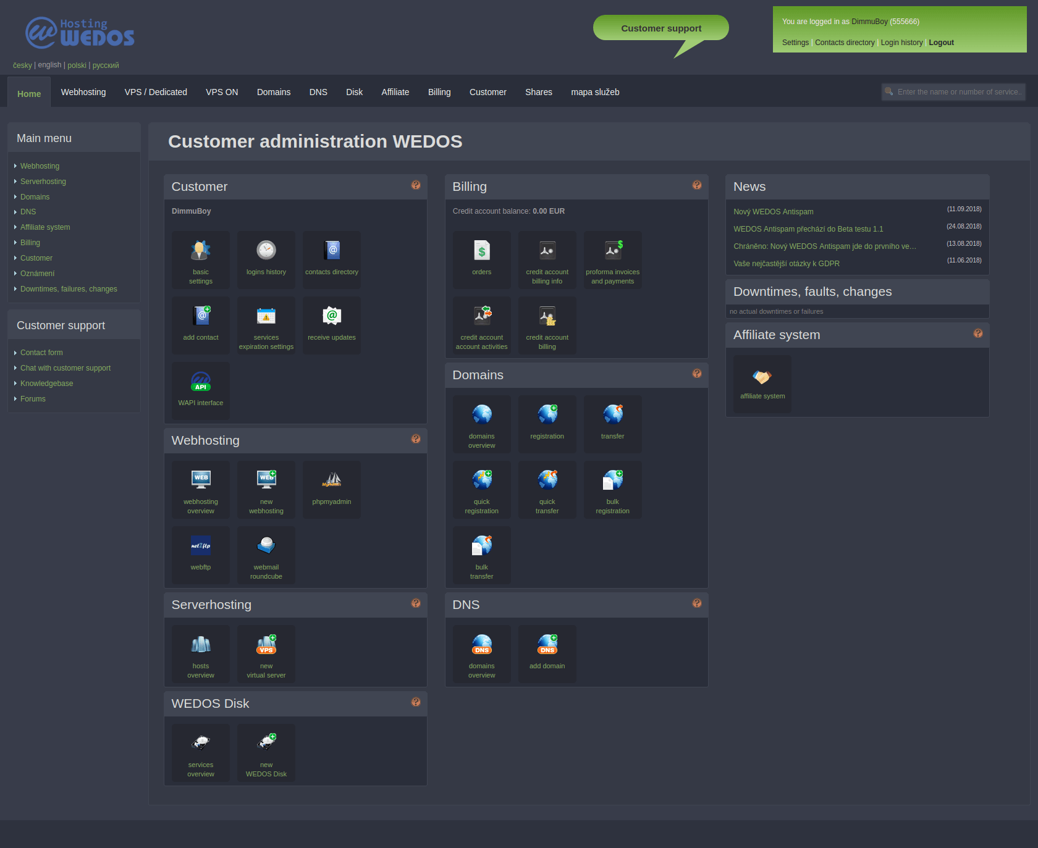
Task: Open help for the Webhosting panel
Action: [416, 439]
